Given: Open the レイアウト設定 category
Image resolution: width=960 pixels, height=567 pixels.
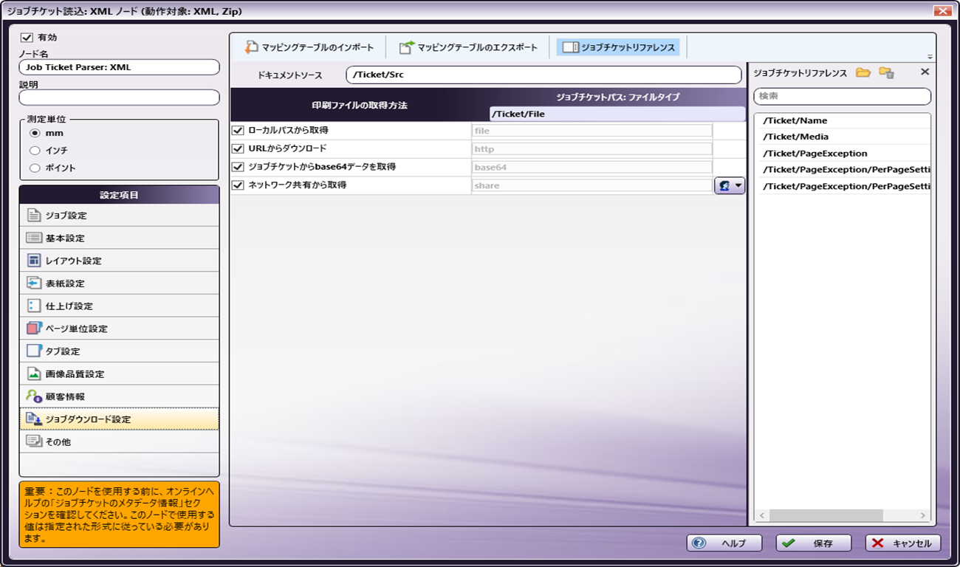Looking at the screenshot, I should [x=120, y=261].
